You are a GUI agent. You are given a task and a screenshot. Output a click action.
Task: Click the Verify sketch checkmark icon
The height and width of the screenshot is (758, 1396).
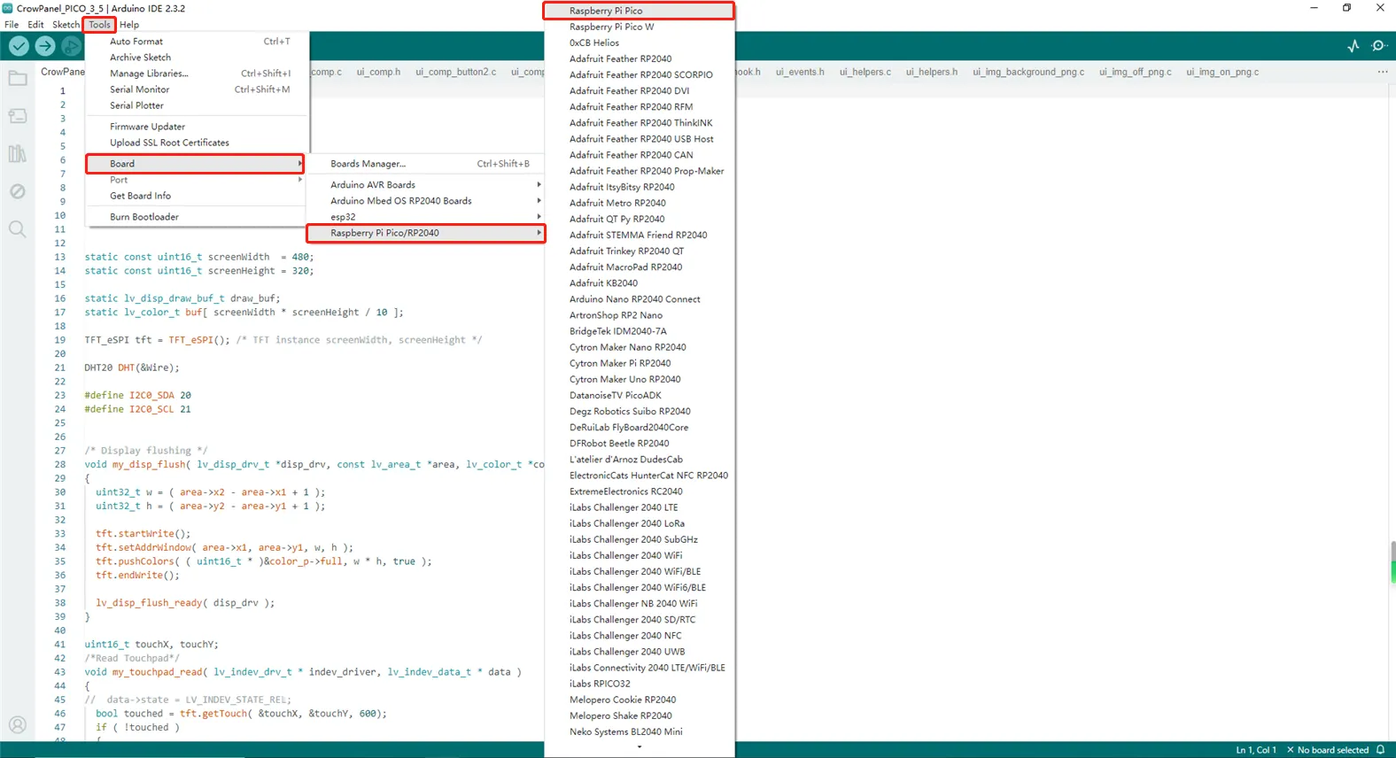click(19, 46)
